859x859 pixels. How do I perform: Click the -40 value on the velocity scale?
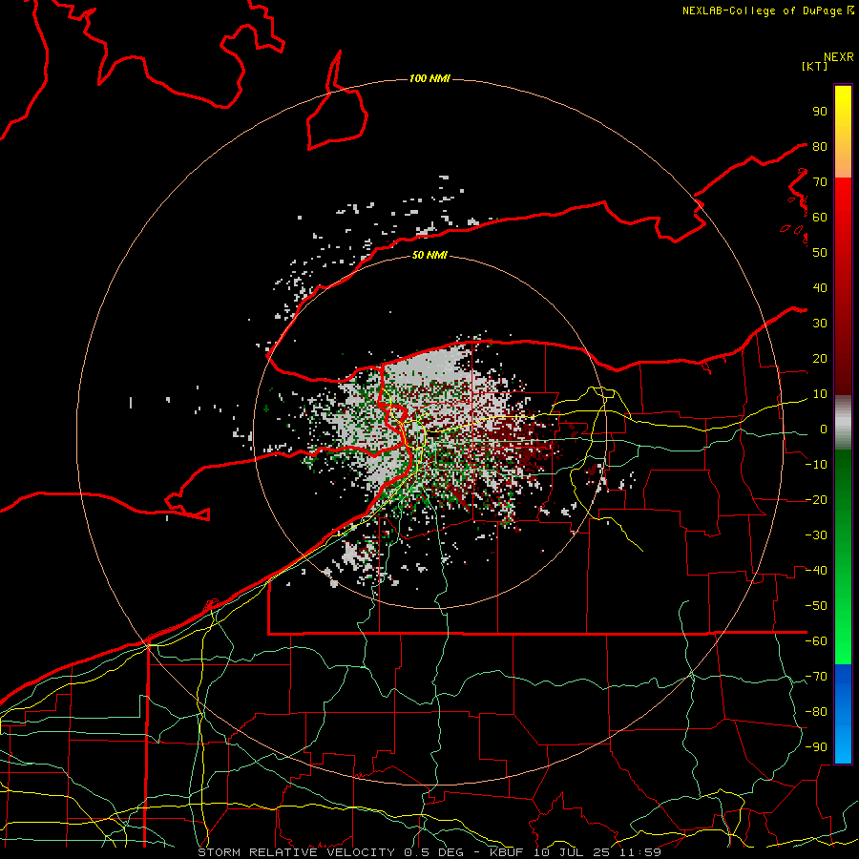click(816, 571)
